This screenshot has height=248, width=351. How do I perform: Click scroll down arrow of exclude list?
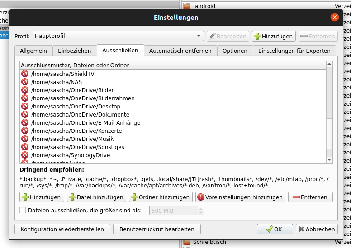pyautogui.click(x=329, y=160)
